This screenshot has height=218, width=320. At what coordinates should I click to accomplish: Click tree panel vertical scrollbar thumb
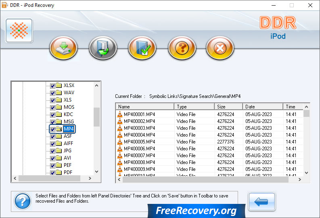97,117
